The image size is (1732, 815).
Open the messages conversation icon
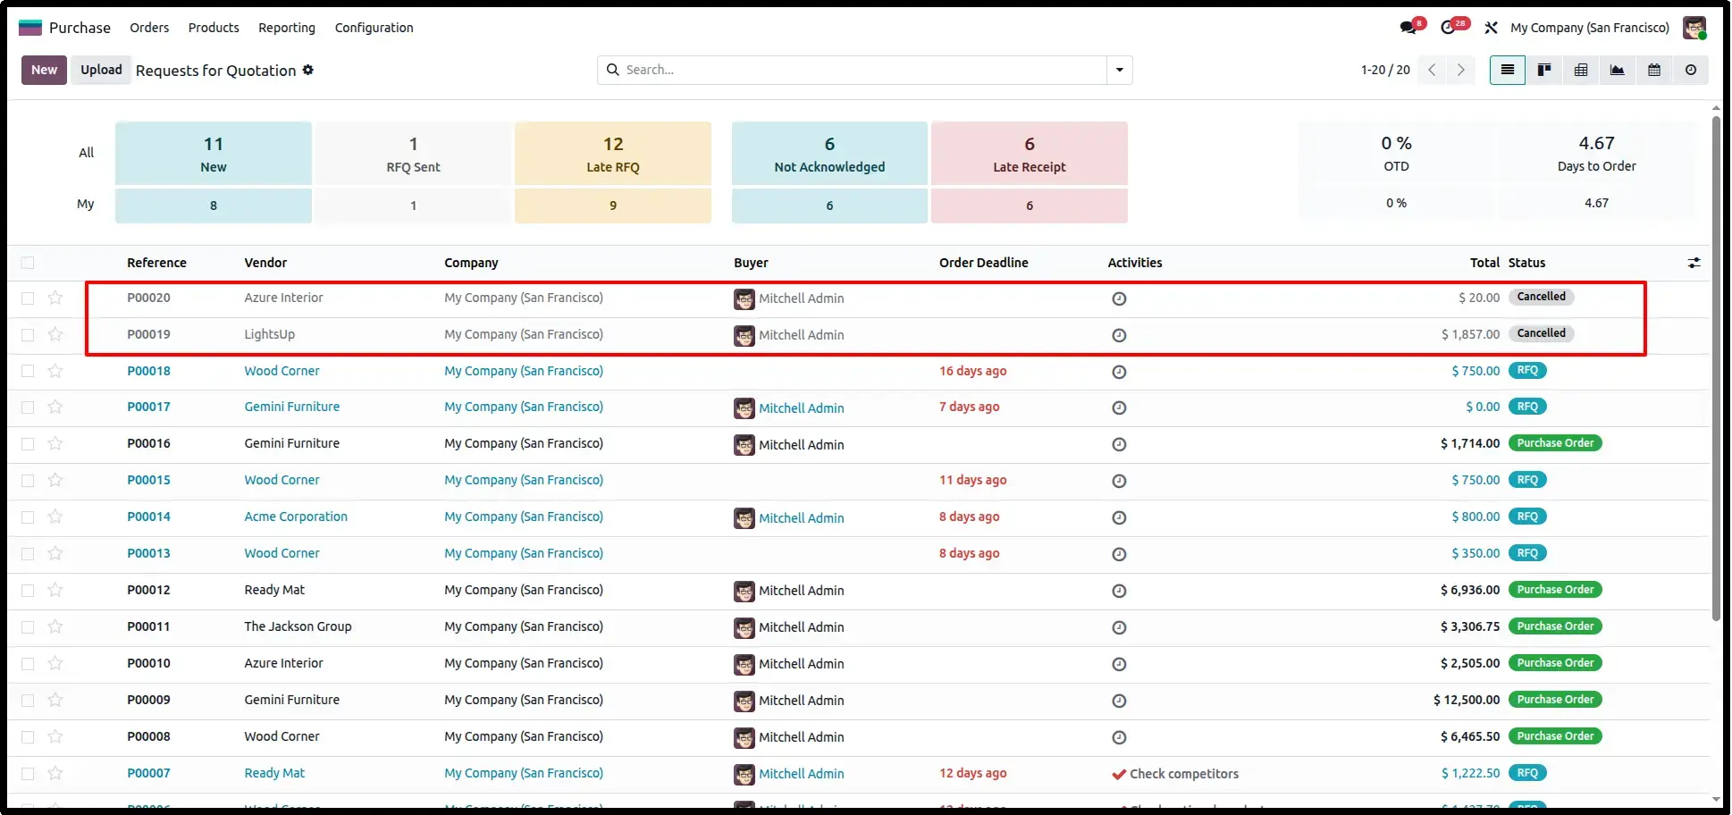1408,28
